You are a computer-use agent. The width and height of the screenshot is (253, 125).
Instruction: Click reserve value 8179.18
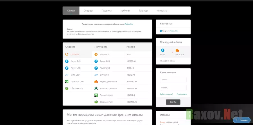pos(130,68)
